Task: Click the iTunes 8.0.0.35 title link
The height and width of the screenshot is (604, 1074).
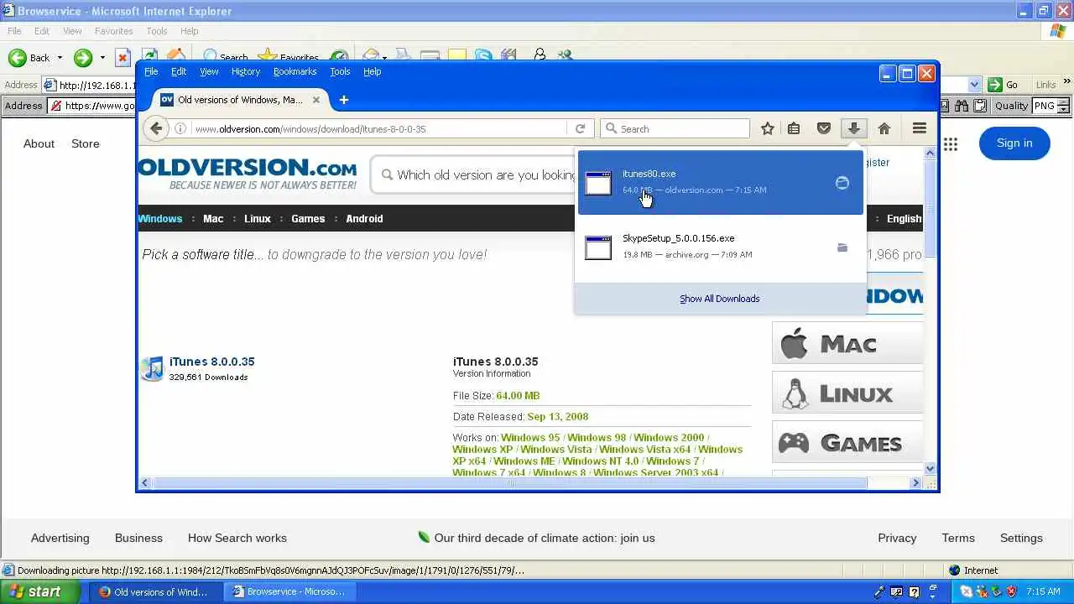Action: coord(211,362)
